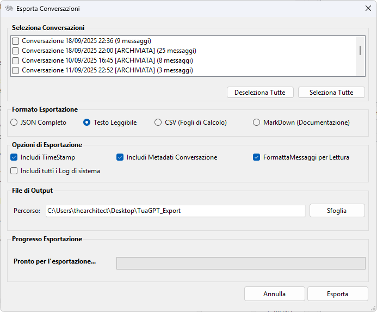Cancel with the Annulla button
Viewport: 377px width, 312px height.
click(275, 293)
